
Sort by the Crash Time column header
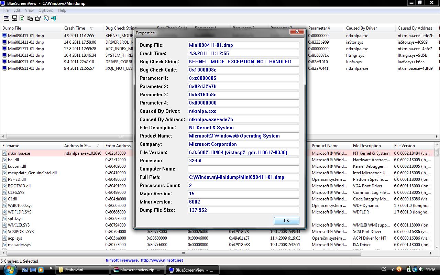coord(82,28)
